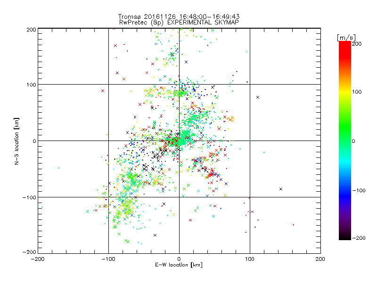Click the 200 label on the color bar

357,44
